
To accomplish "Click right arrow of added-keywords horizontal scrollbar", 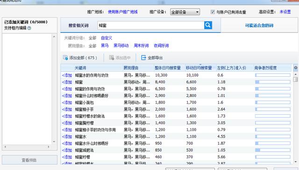I will click(49, 147).
